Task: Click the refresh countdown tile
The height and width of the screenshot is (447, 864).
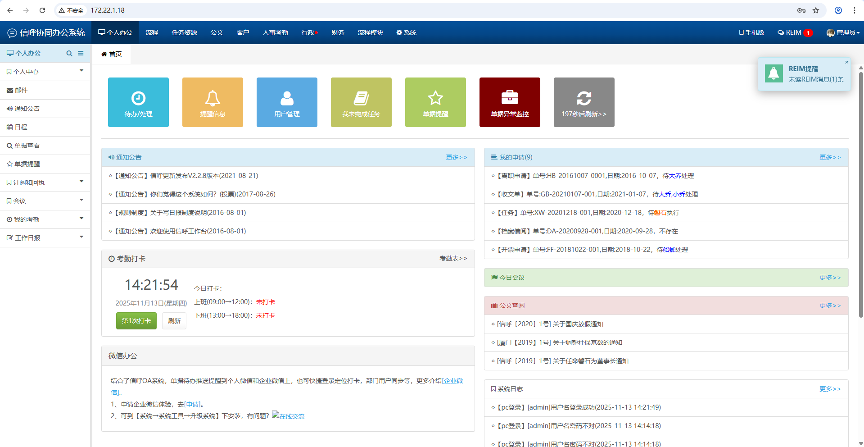Action: pyautogui.click(x=584, y=102)
